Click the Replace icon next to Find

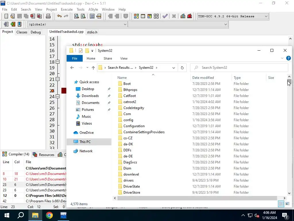pos(83,16)
